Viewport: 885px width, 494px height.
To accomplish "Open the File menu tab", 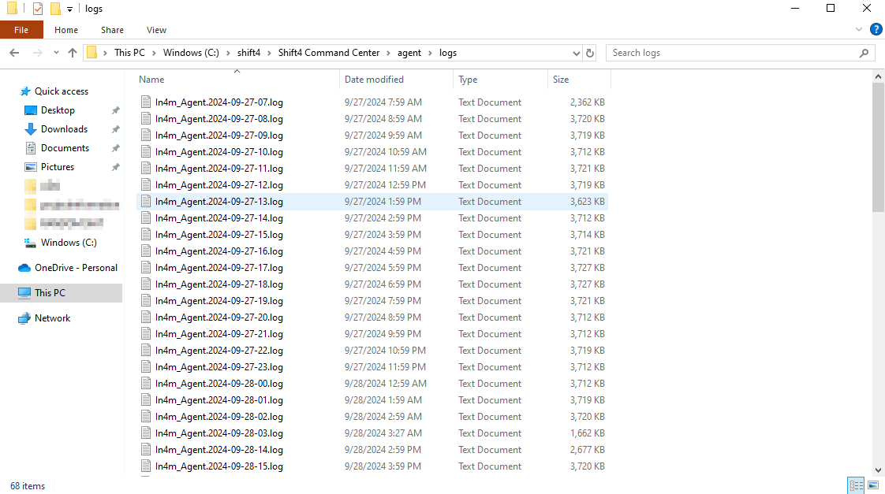I will (x=21, y=30).
